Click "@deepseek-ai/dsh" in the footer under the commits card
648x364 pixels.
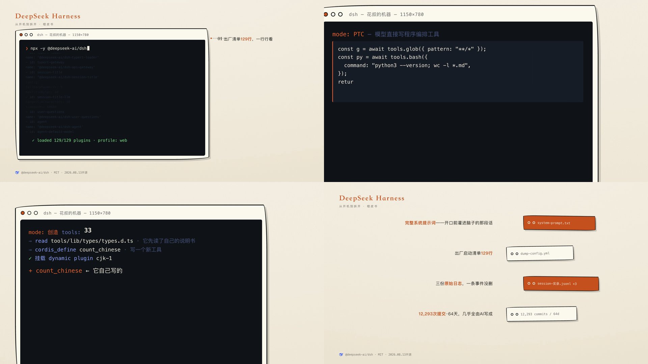(359, 355)
